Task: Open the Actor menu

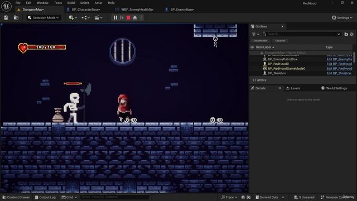Action: (x=98, y=3)
